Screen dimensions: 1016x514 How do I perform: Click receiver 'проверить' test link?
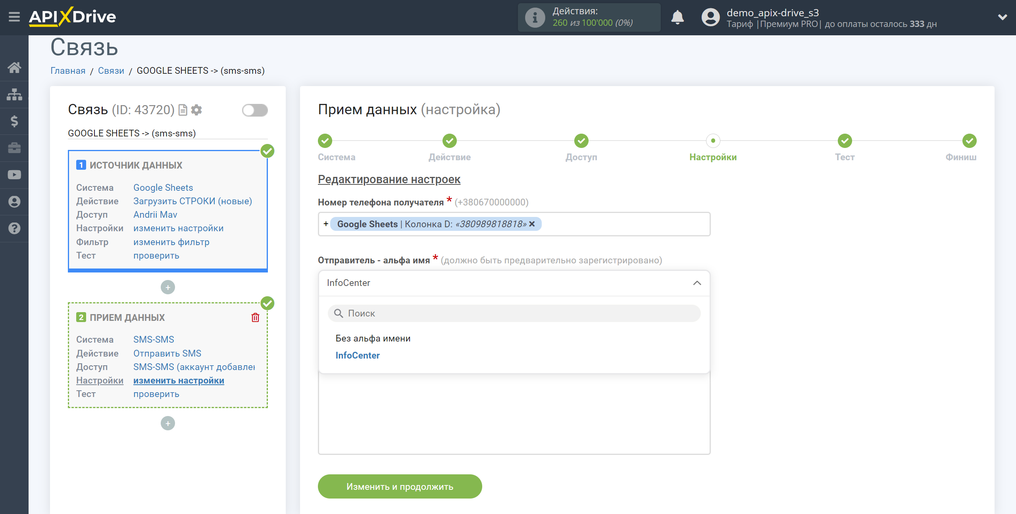tap(156, 394)
